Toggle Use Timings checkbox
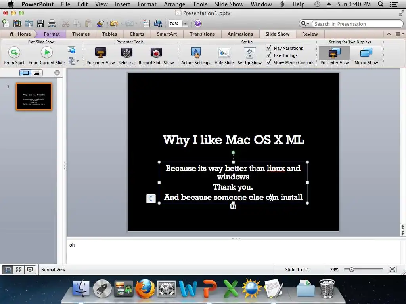This screenshot has height=304, width=406. 269,55
